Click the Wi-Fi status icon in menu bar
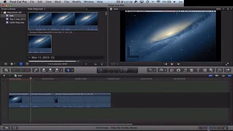Viewport: 233px width, 131px height. pyautogui.click(x=158, y=2)
